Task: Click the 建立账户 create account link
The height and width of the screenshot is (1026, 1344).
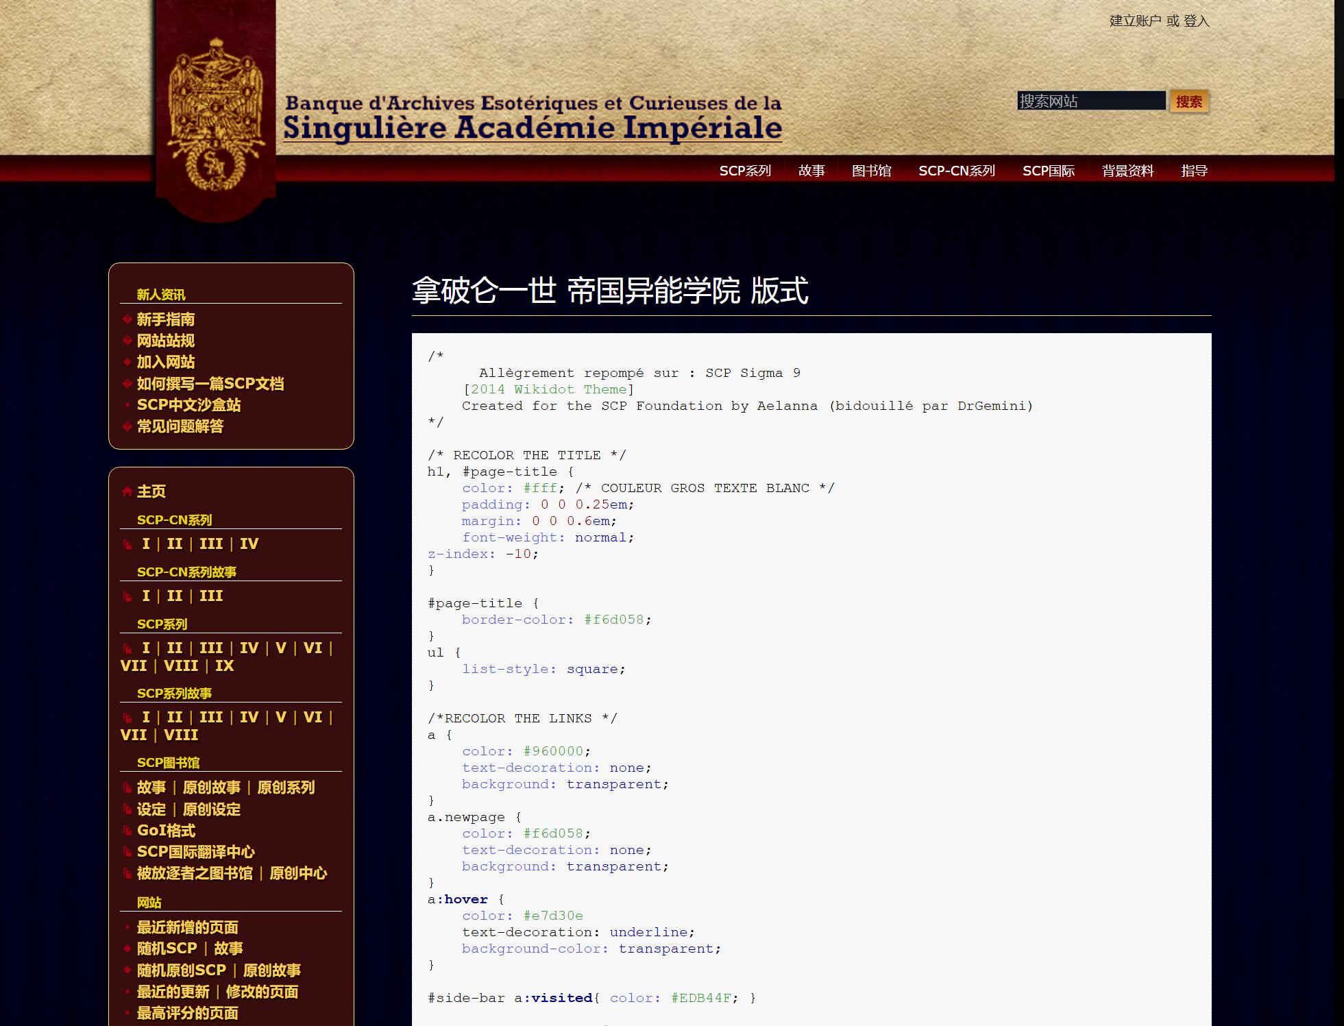Action: (1135, 21)
